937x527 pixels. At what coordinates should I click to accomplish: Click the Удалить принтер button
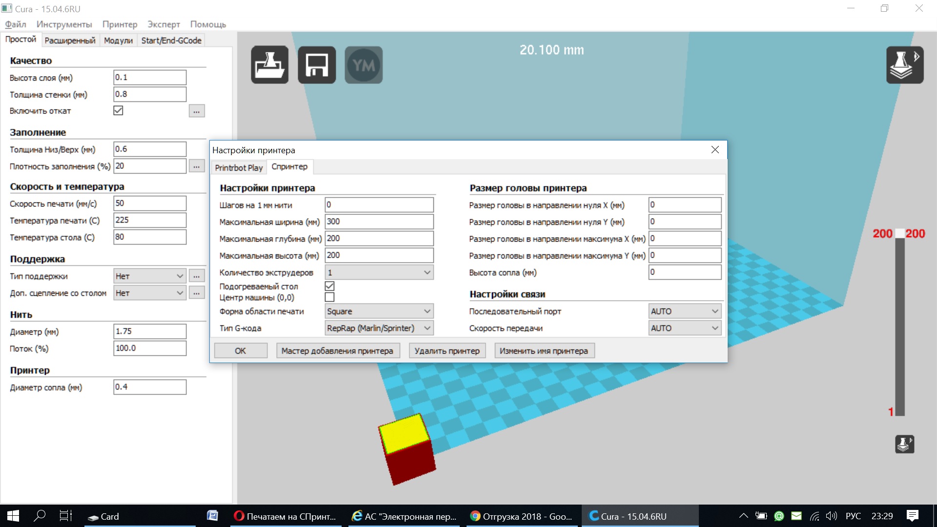coord(447,351)
